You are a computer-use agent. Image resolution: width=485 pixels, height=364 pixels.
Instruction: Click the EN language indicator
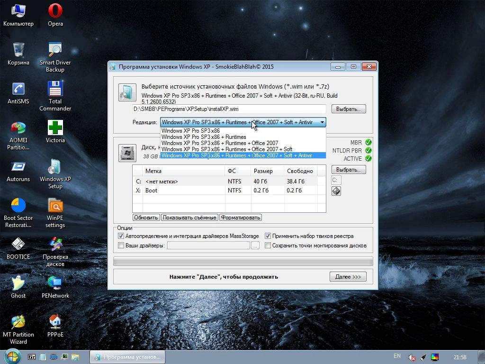(x=397, y=356)
